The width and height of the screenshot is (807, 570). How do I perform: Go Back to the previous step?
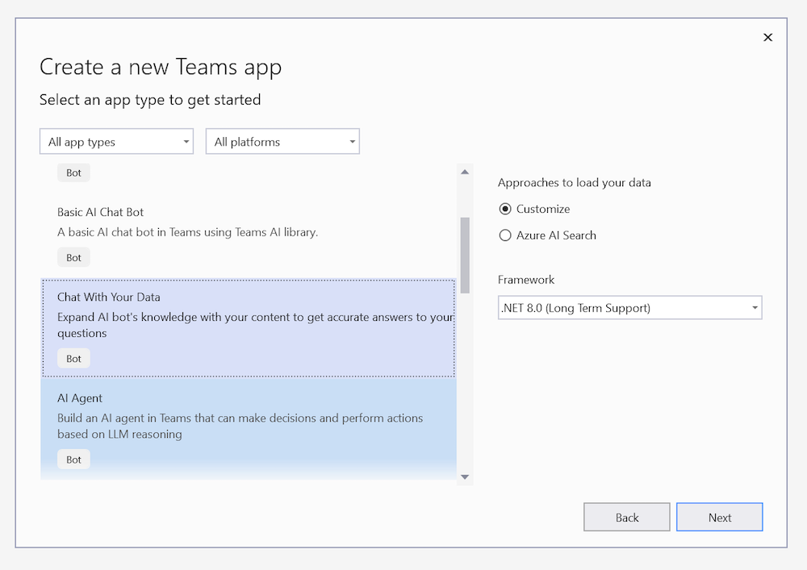(626, 517)
